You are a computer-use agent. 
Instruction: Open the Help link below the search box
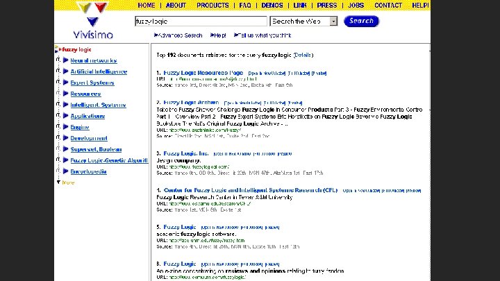point(219,35)
